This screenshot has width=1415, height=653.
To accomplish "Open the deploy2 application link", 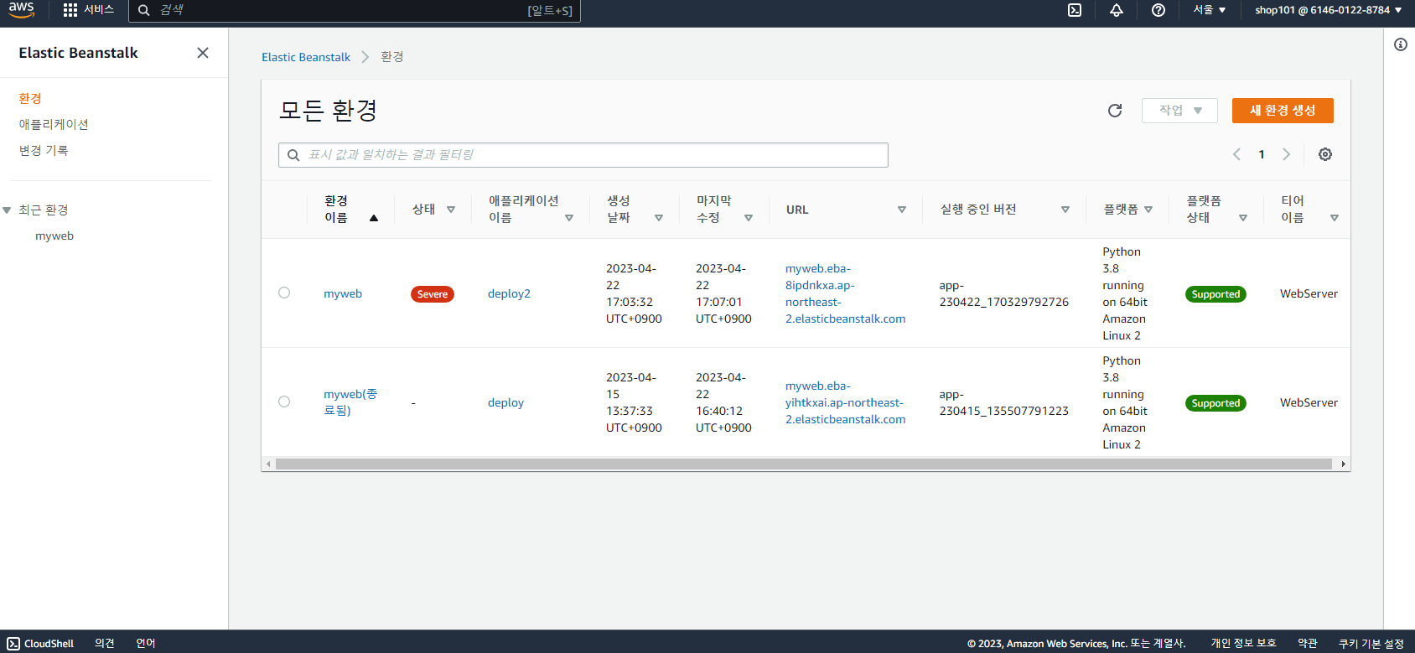I will tap(509, 293).
